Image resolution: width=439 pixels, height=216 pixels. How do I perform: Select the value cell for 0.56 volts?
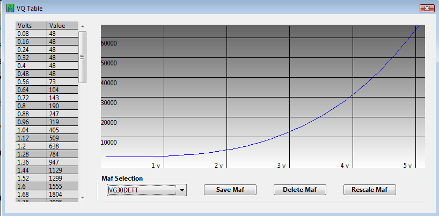62,81
